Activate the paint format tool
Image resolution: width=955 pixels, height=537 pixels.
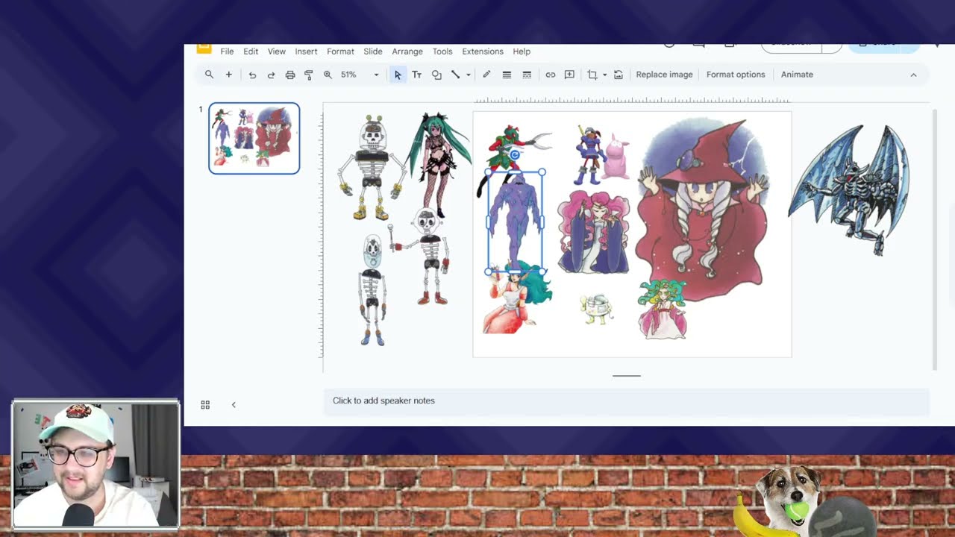click(x=309, y=75)
